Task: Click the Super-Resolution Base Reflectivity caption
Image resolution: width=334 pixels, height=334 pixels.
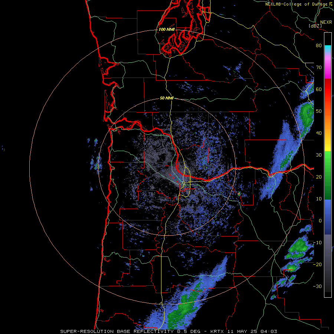Action: point(169,331)
